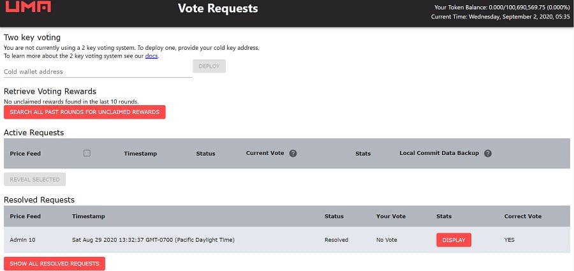Click the Correct Vote column header

point(522,216)
